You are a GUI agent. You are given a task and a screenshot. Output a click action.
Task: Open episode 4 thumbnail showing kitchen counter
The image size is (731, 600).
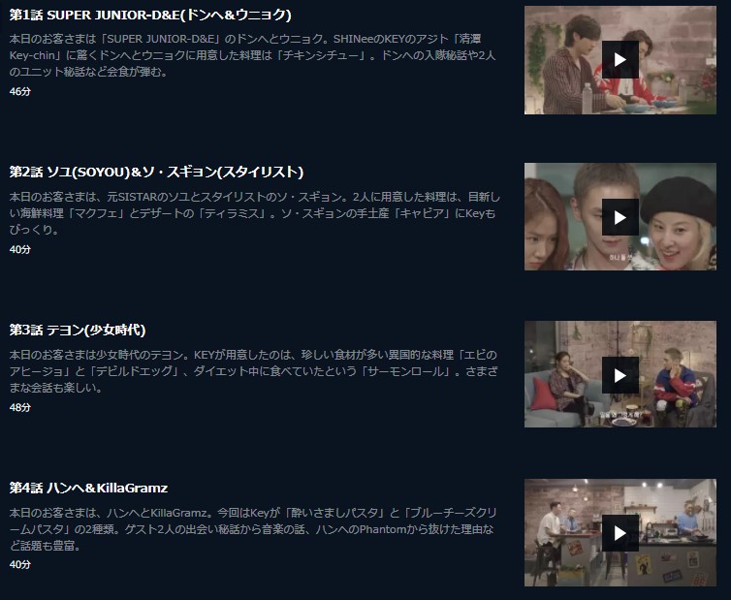620,532
